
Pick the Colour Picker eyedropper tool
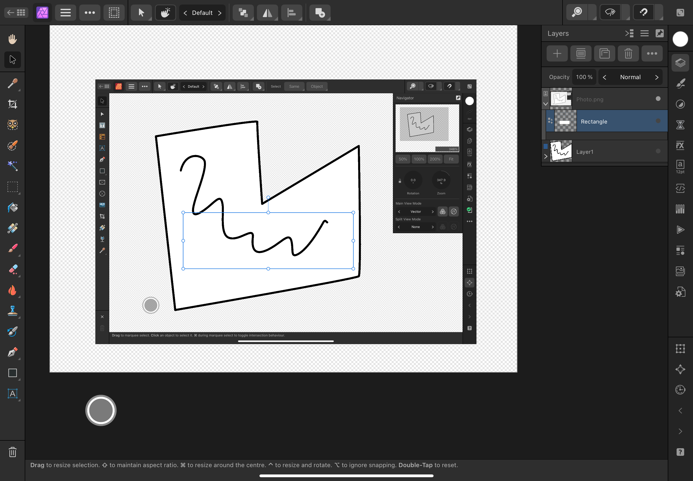pos(12,83)
